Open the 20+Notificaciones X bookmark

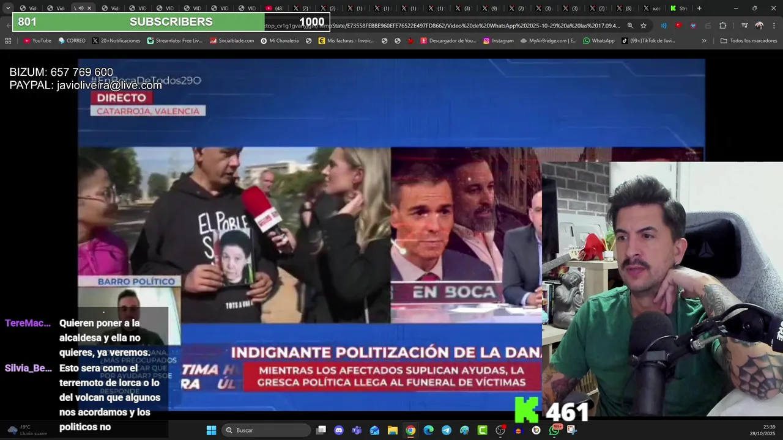pos(116,41)
